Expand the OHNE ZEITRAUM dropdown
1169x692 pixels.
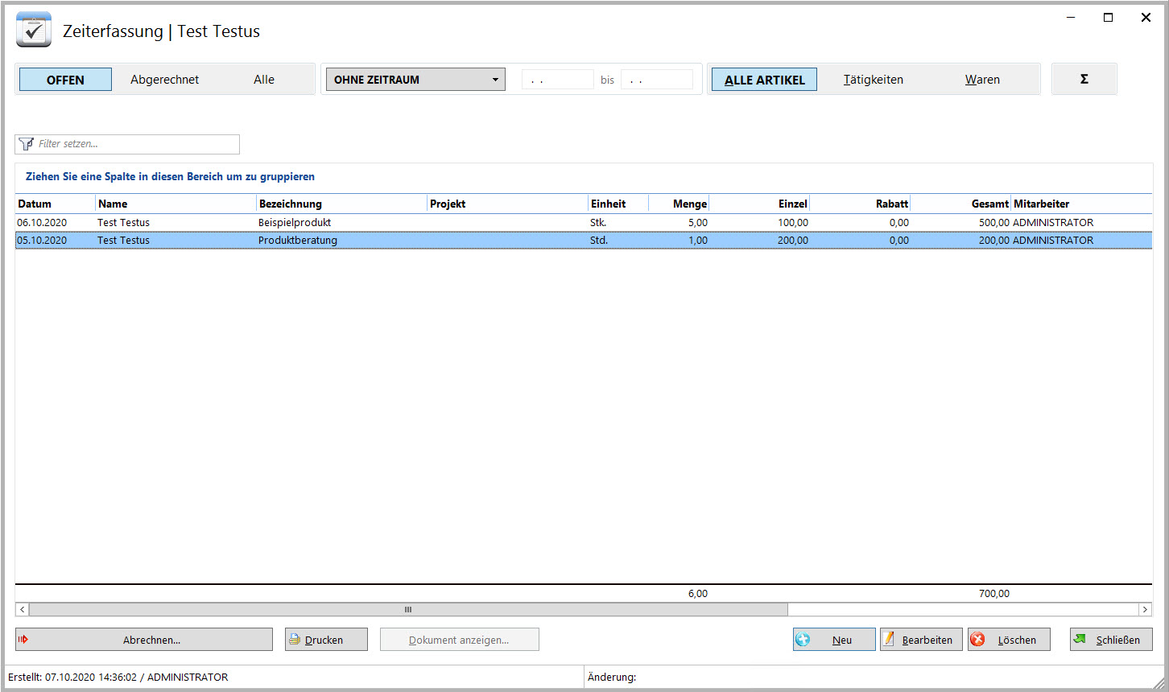(495, 80)
